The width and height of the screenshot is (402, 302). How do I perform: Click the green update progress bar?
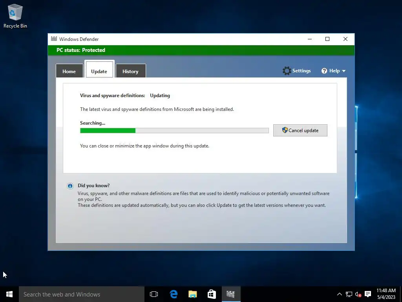click(x=174, y=131)
